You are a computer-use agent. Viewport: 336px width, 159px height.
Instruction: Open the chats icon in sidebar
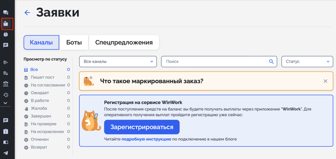[x=6, y=13]
